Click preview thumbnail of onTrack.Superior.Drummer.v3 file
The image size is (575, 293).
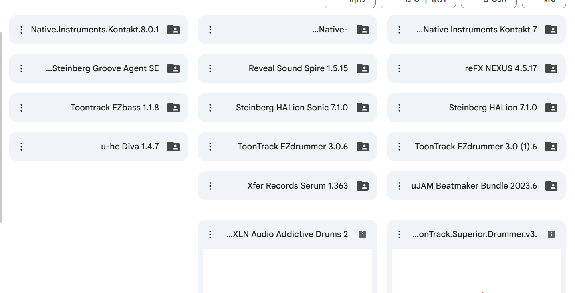point(476,271)
